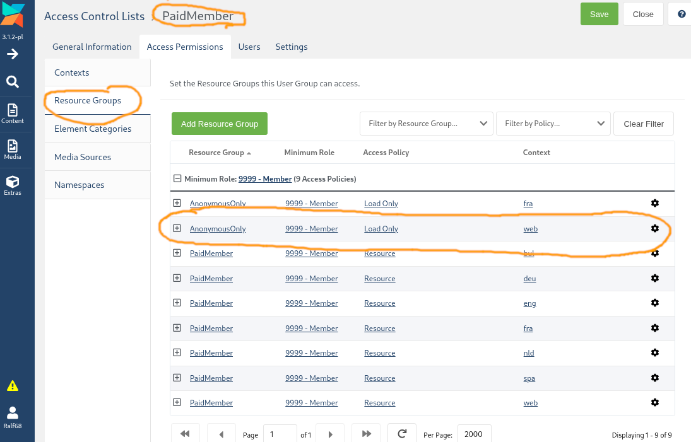Open the Content menu icon
This screenshot has width=691, height=442.
[x=13, y=113]
